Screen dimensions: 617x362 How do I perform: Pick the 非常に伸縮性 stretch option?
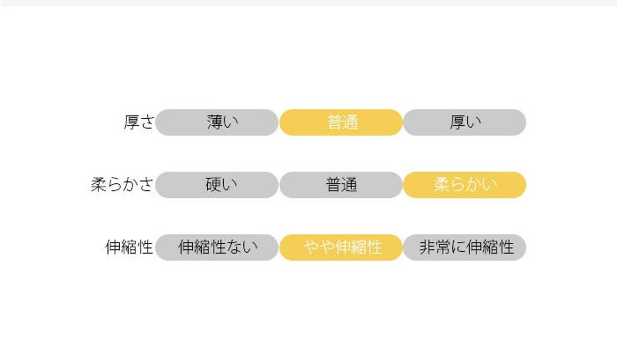click(465, 247)
